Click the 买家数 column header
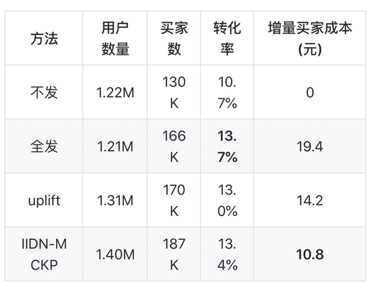The image size is (376, 292). pyautogui.click(x=174, y=38)
